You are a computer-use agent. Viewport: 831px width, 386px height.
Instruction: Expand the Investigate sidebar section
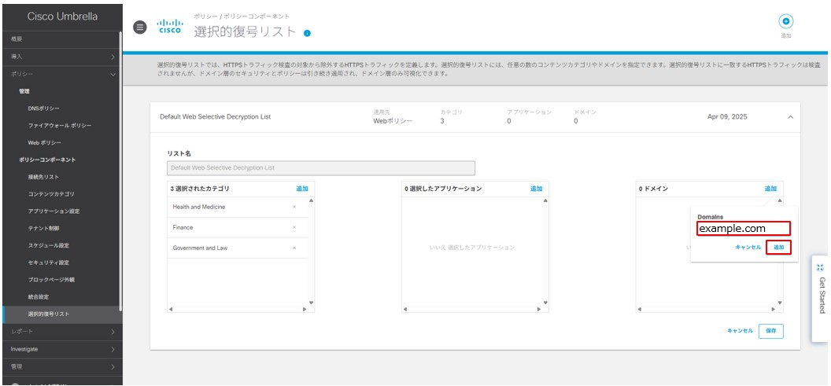tap(61, 349)
